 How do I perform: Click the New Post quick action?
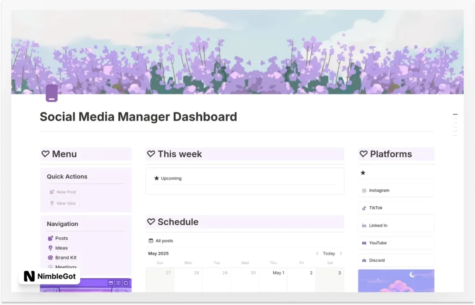63,191
